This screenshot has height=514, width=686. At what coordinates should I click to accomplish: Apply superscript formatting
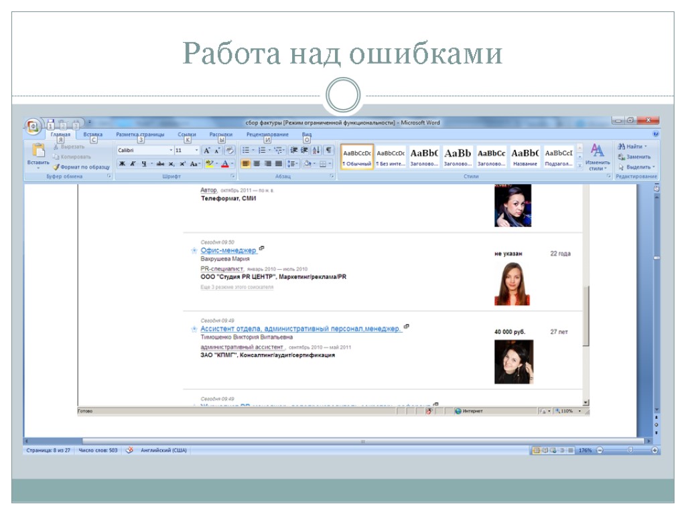tap(182, 164)
